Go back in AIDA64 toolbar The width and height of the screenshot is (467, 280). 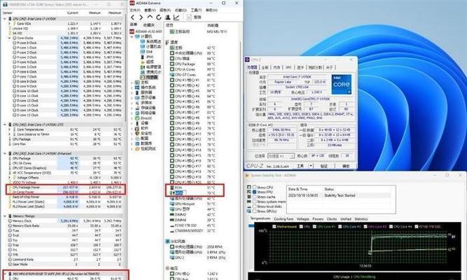133,17
